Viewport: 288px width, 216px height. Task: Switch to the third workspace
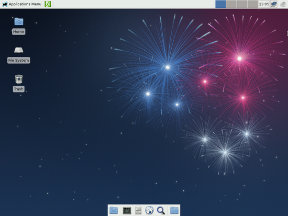point(242,4)
